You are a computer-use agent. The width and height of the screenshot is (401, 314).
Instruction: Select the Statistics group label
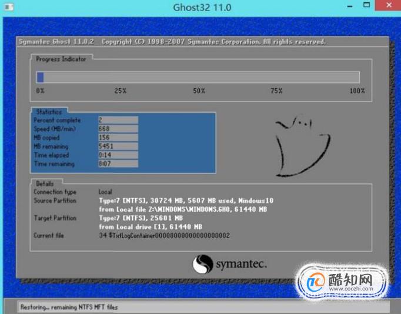pyautogui.click(x=49, y=112)
